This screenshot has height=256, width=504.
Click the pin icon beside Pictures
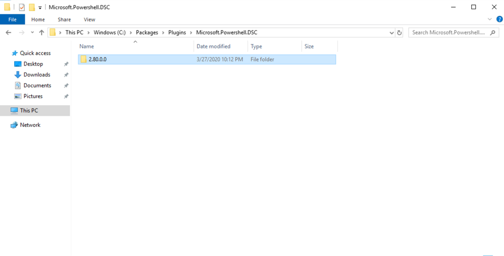pyautogui.click(x=66, y=96)
